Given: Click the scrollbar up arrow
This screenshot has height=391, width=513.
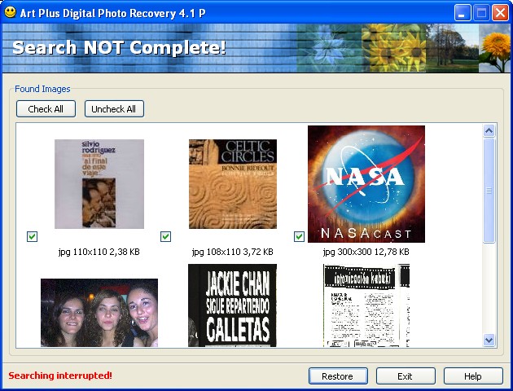Looking at the screenshot, I should (489, 131).
